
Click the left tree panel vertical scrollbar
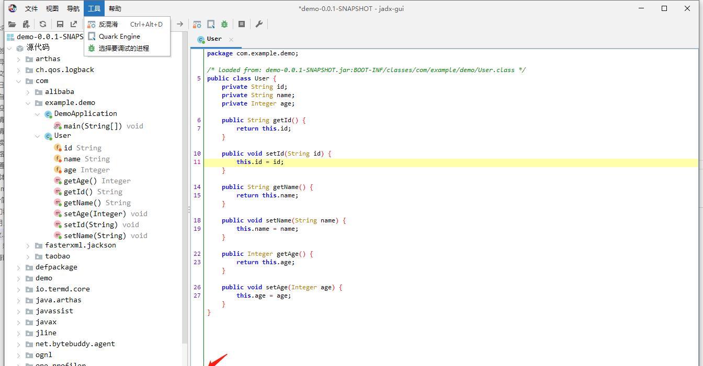coord(184,188)
